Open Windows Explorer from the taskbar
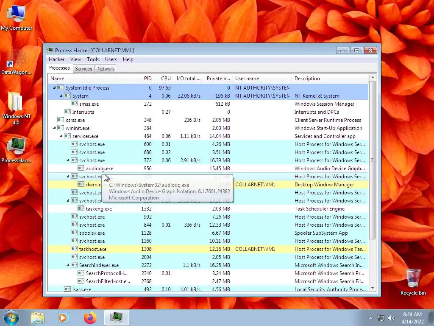The image size is (434, 326). (38, 318)
